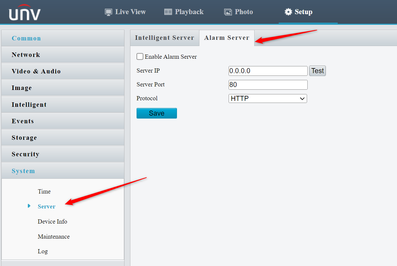Image resolution: width=397 pixels, height=266 pixels.
Task: Open the Device Info page
Action: click(x=53, y=221)
